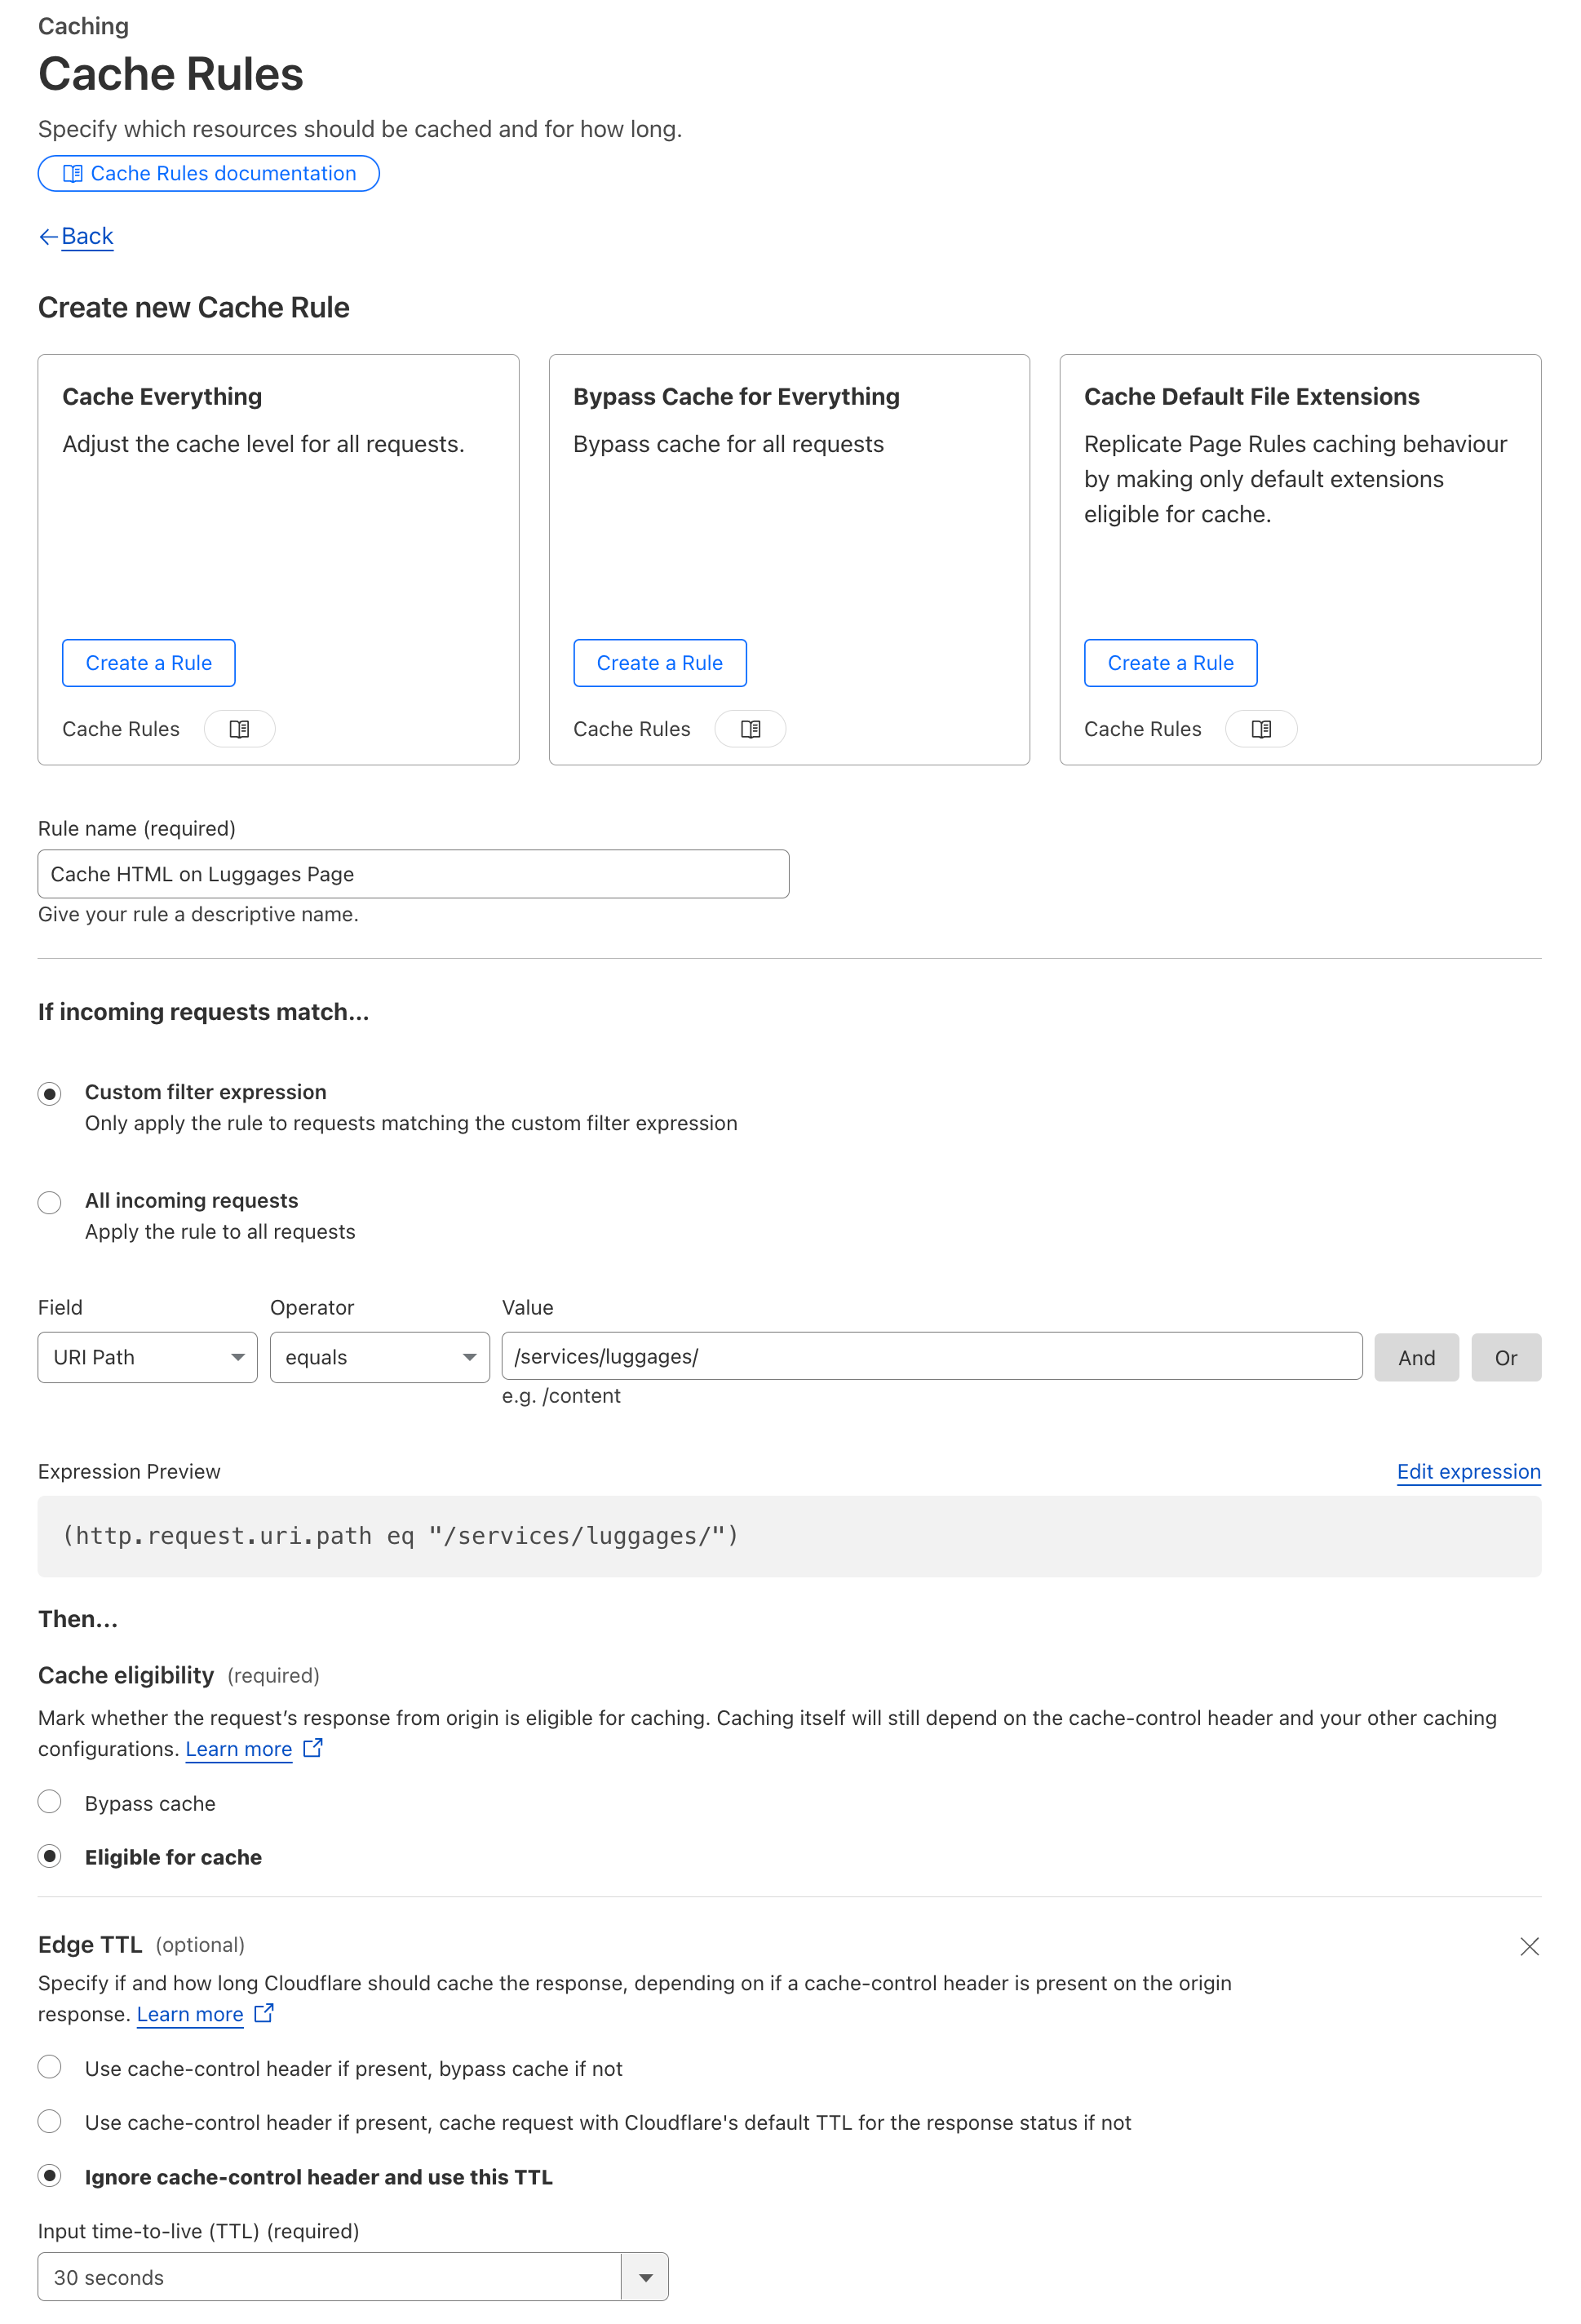Image resolution: width=1581 pixels, height=2324 pixels.
Task: Click the Field dropdown's caret arrow
Action: click(238, 1357)
